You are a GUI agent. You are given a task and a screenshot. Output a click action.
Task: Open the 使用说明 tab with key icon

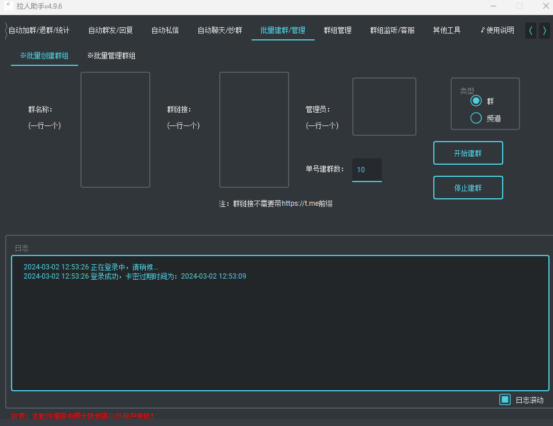click(497, 31)
